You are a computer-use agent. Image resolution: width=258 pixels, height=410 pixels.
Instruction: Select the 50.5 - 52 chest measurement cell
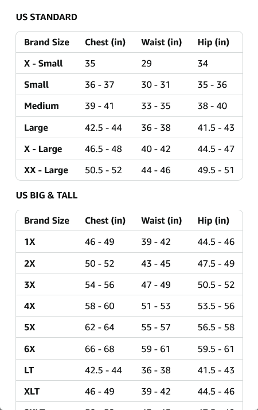click(x=104, y=170)
